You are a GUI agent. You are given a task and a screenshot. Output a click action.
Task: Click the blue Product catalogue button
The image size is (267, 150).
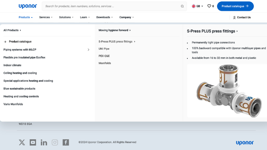coord(235,6)
